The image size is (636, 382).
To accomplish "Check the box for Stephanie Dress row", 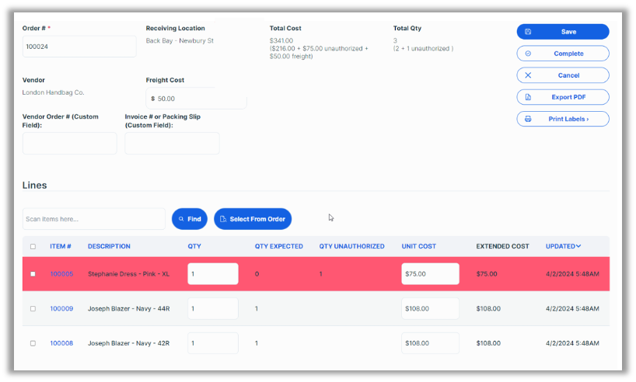I will pyautogui.click(x=33, y=274).
